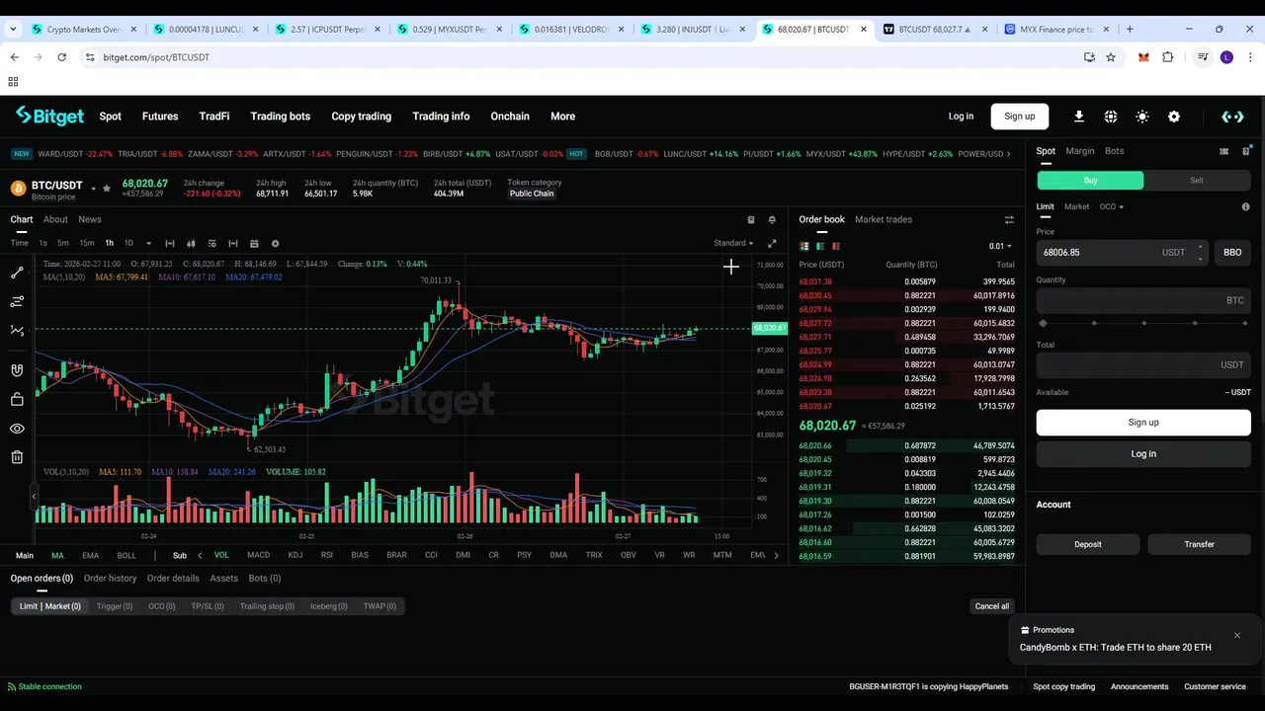Screen dimensions: 1265x711
Task: Click the quantity percentage slider track
Action: [x=1143, y=323]
